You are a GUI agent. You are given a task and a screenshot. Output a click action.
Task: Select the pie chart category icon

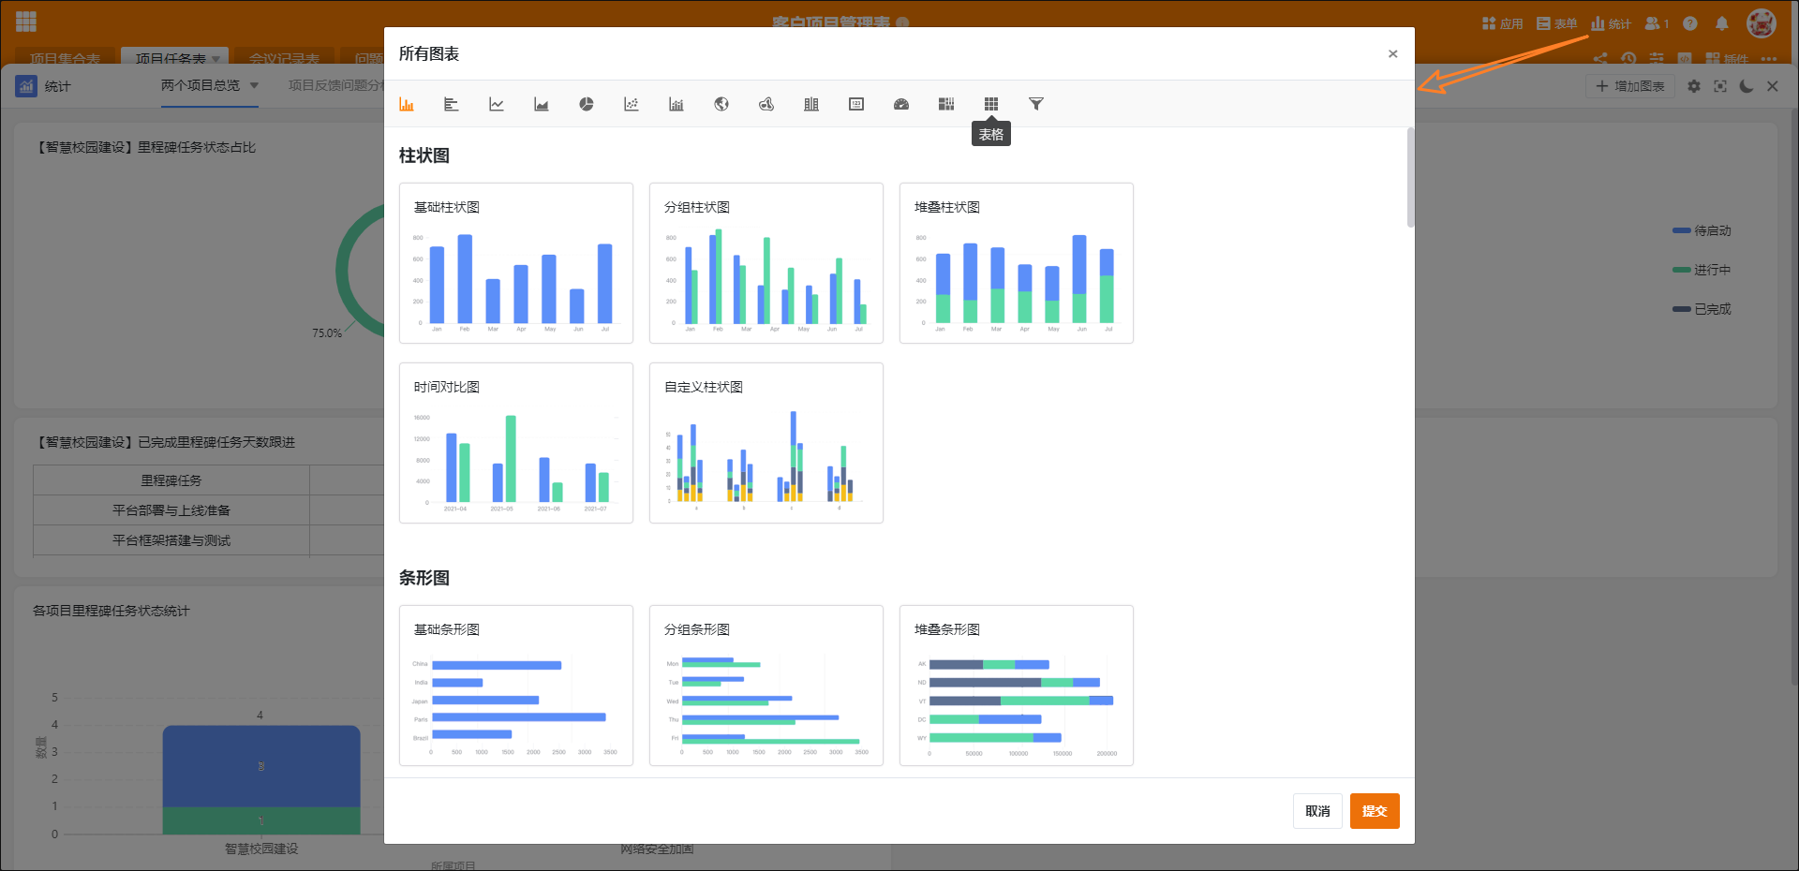click(x=587, y=104)
